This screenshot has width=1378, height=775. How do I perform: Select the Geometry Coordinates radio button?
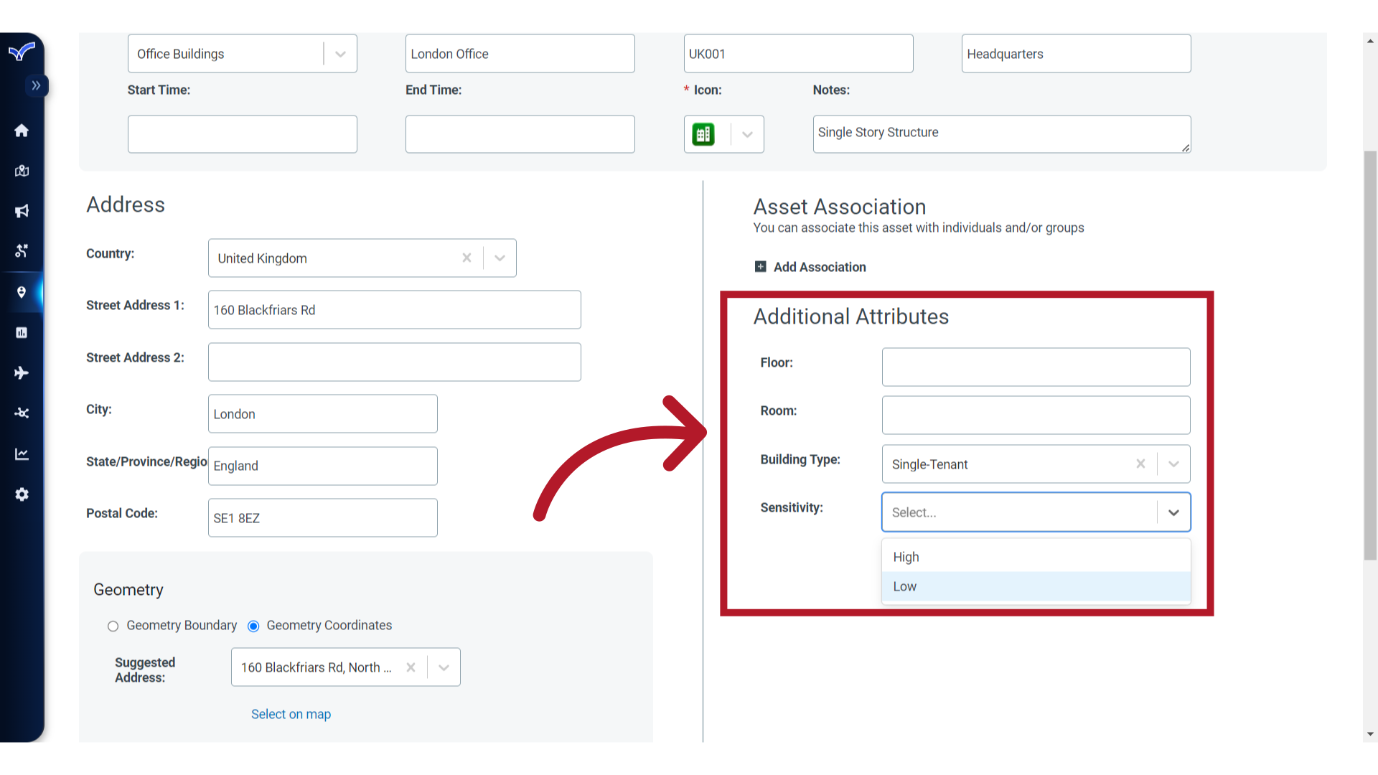253,626
